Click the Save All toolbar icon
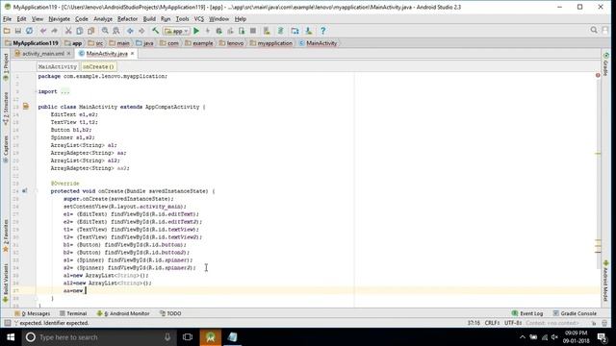The width and height of the screenshot is (616, 346). tap(18, 31)
